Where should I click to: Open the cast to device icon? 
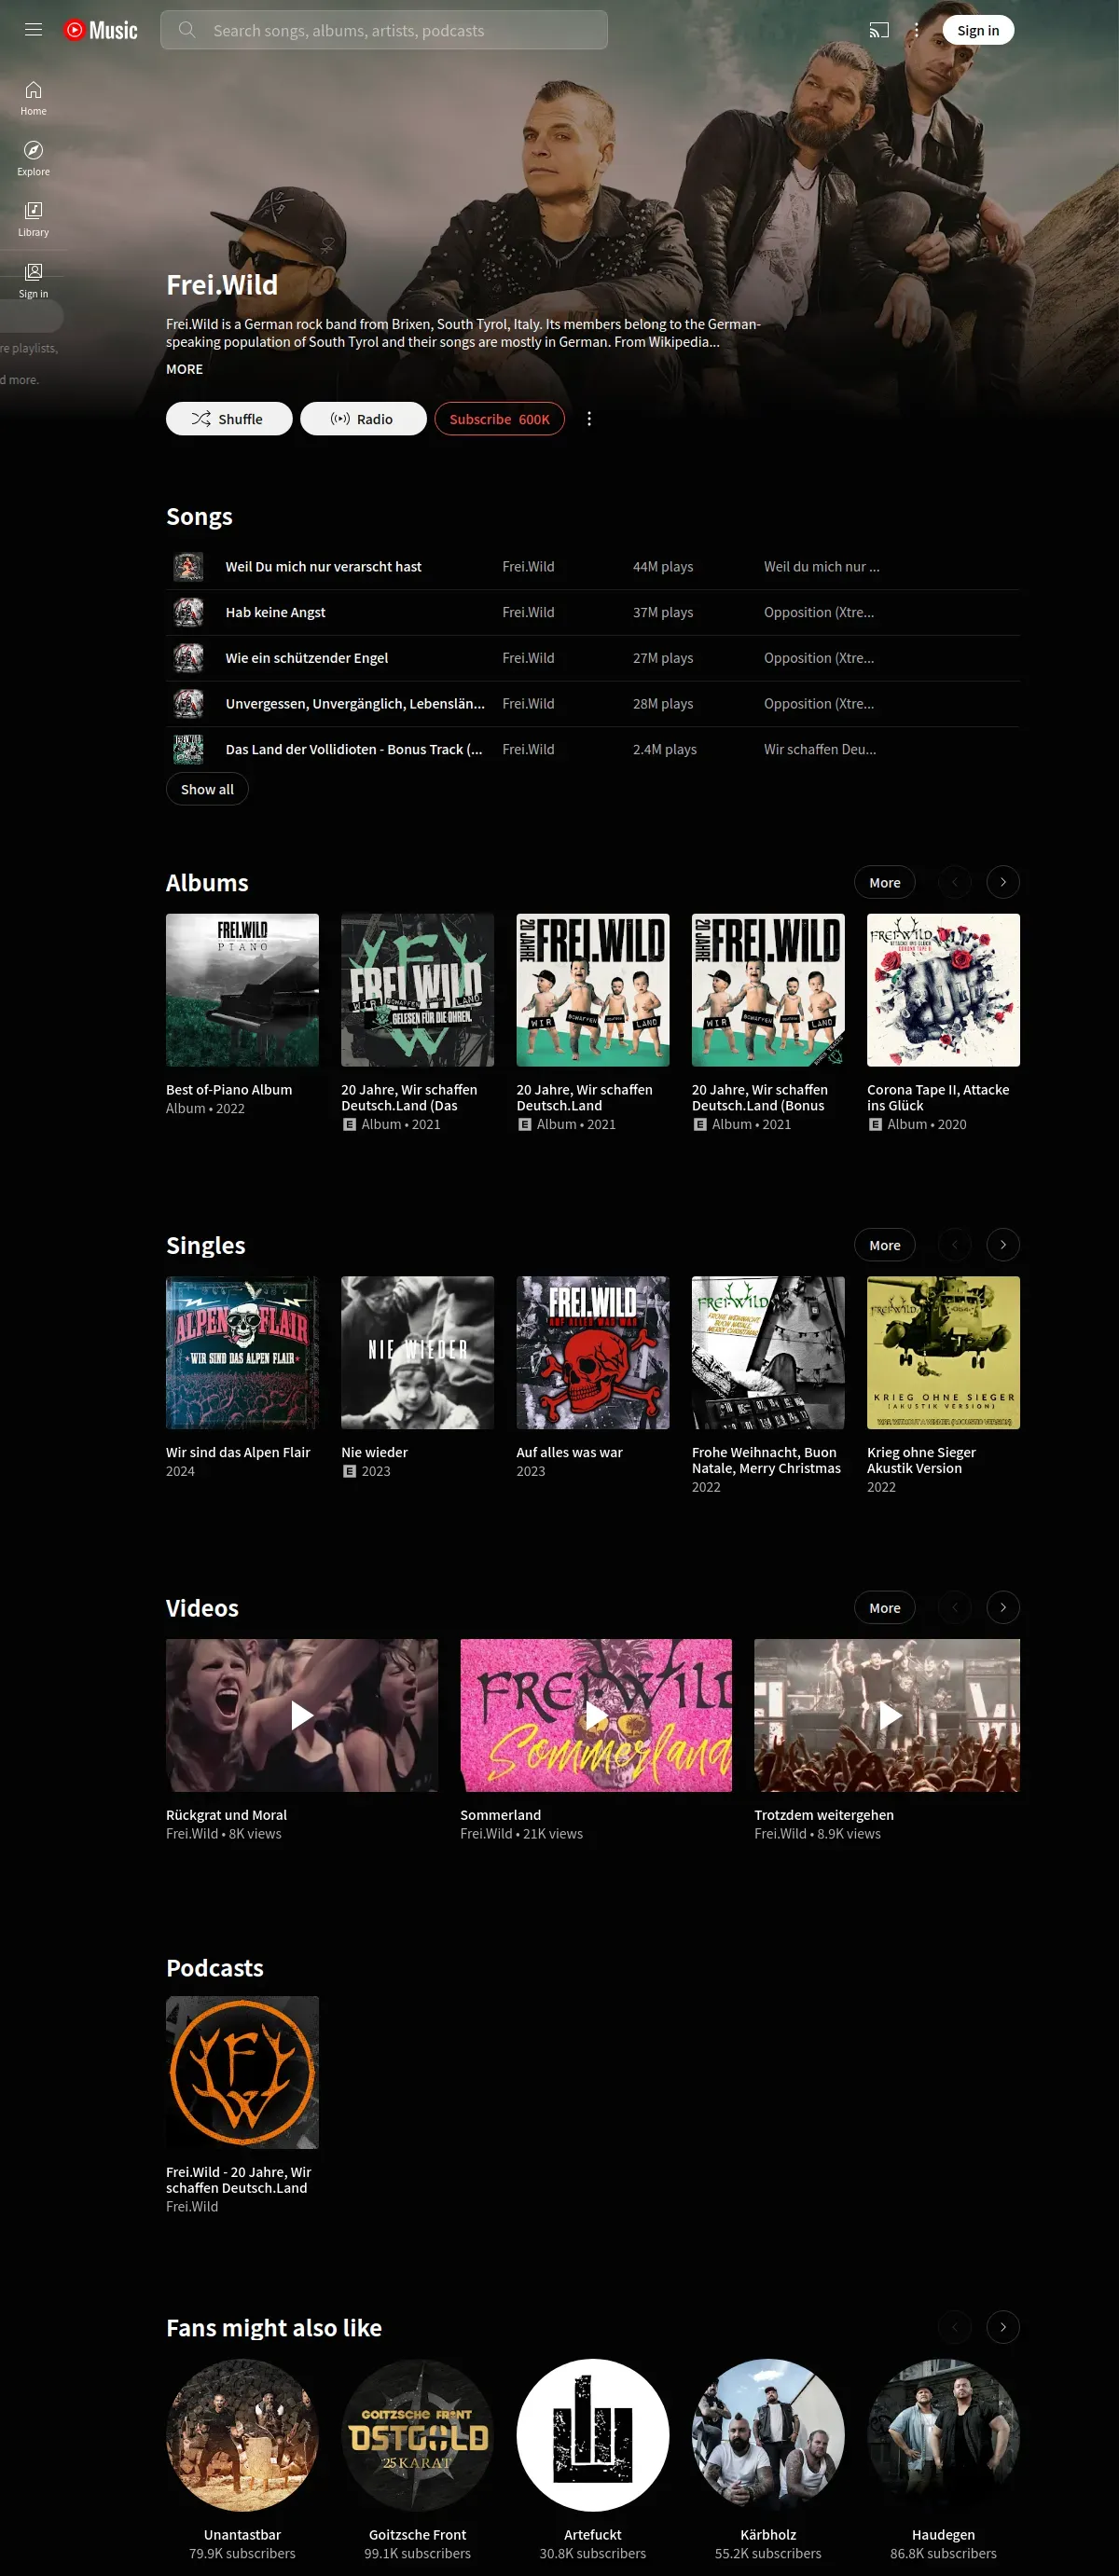878,30
